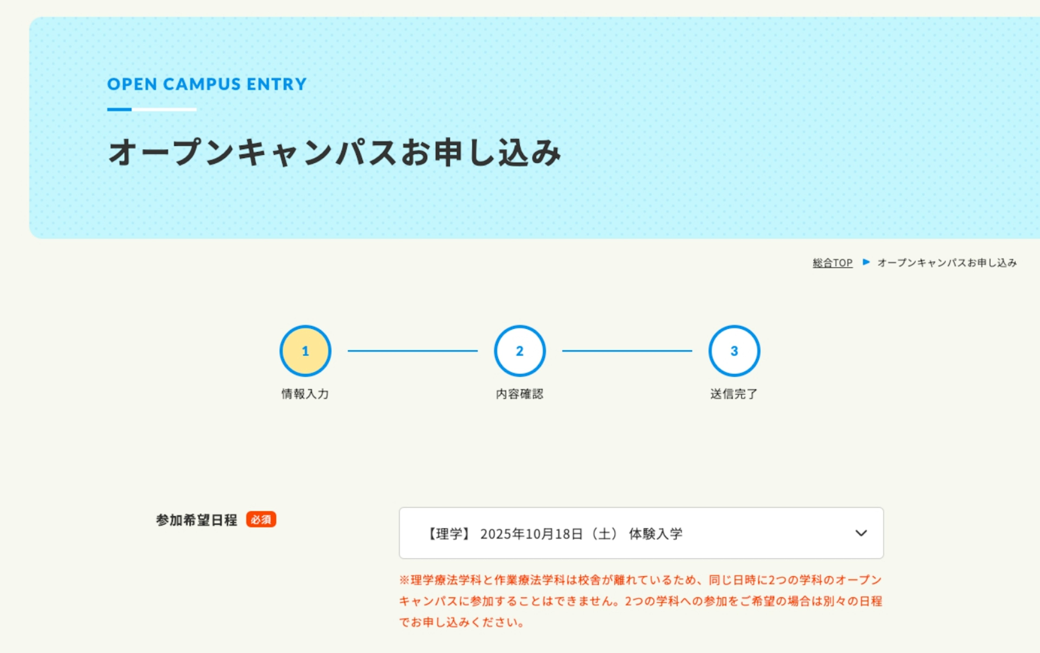This screenshot has width=1040, height=653.
Task: Click the 内容確認 step label
Action: point(519,394)
